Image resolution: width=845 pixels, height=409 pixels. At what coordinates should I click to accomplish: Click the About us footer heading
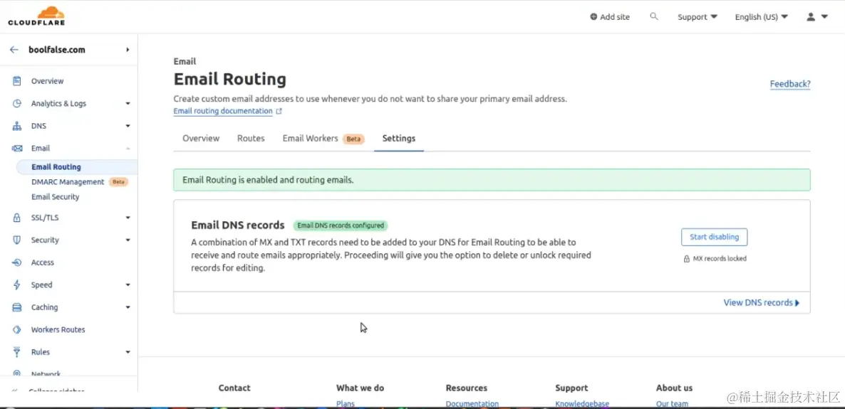(x=674, y=388)
